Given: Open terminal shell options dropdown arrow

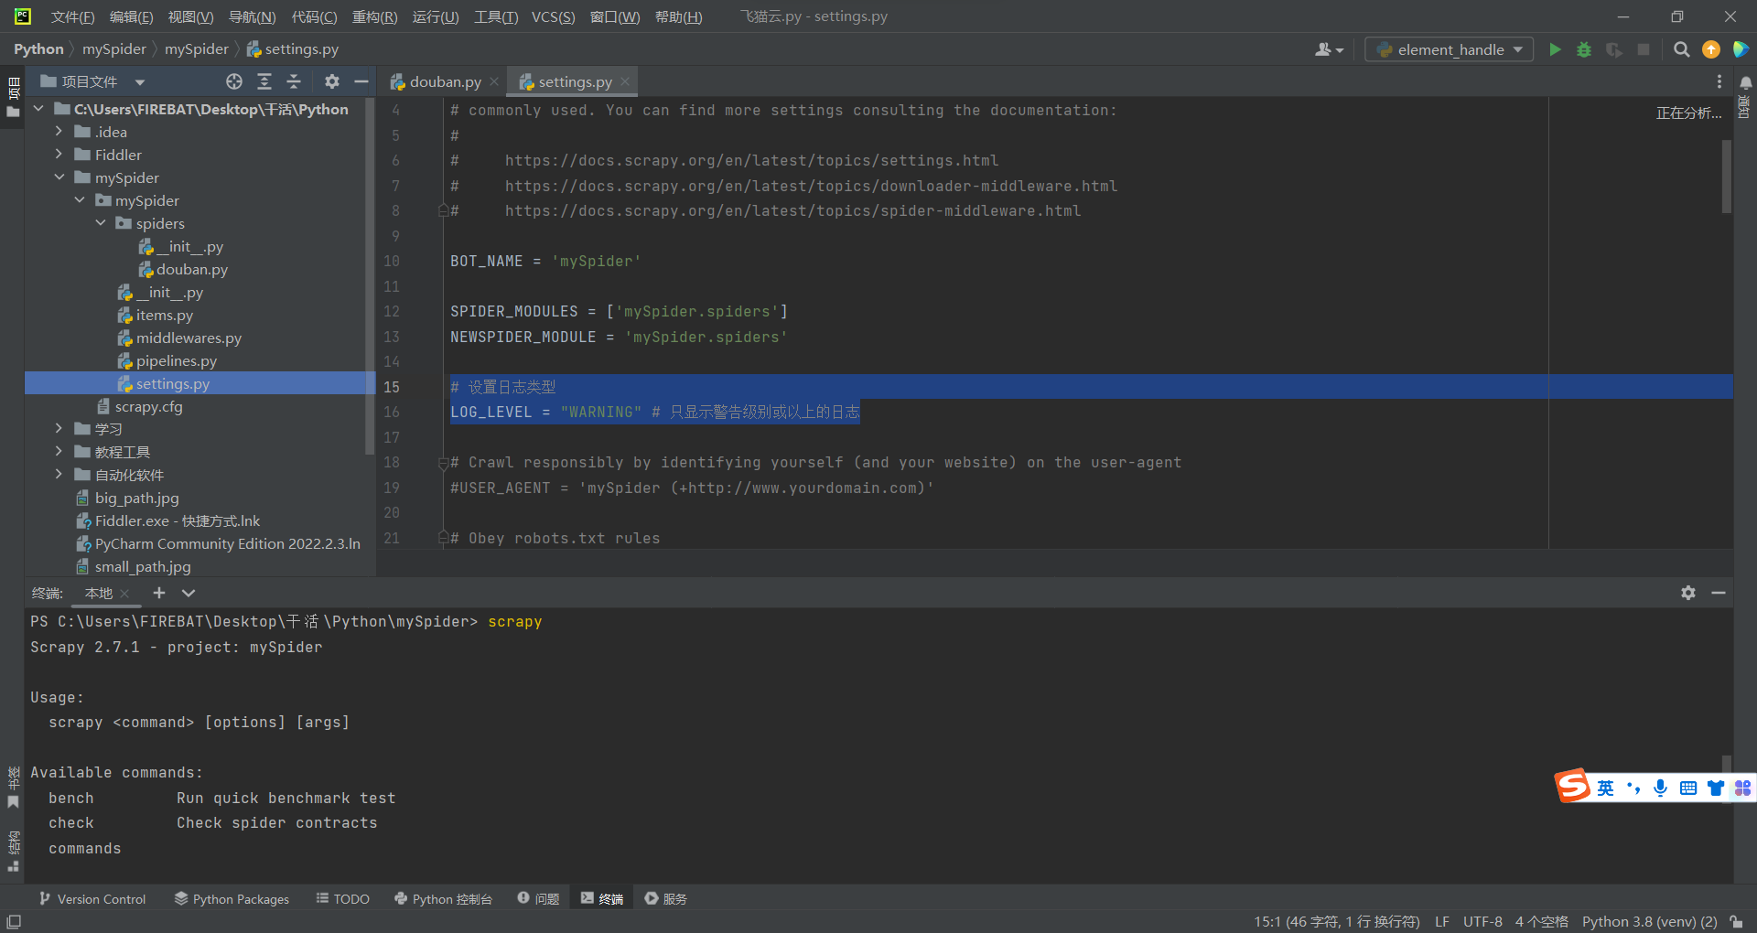Looking at the screenshot, I should pyautogui.click(x=189, y=593).
